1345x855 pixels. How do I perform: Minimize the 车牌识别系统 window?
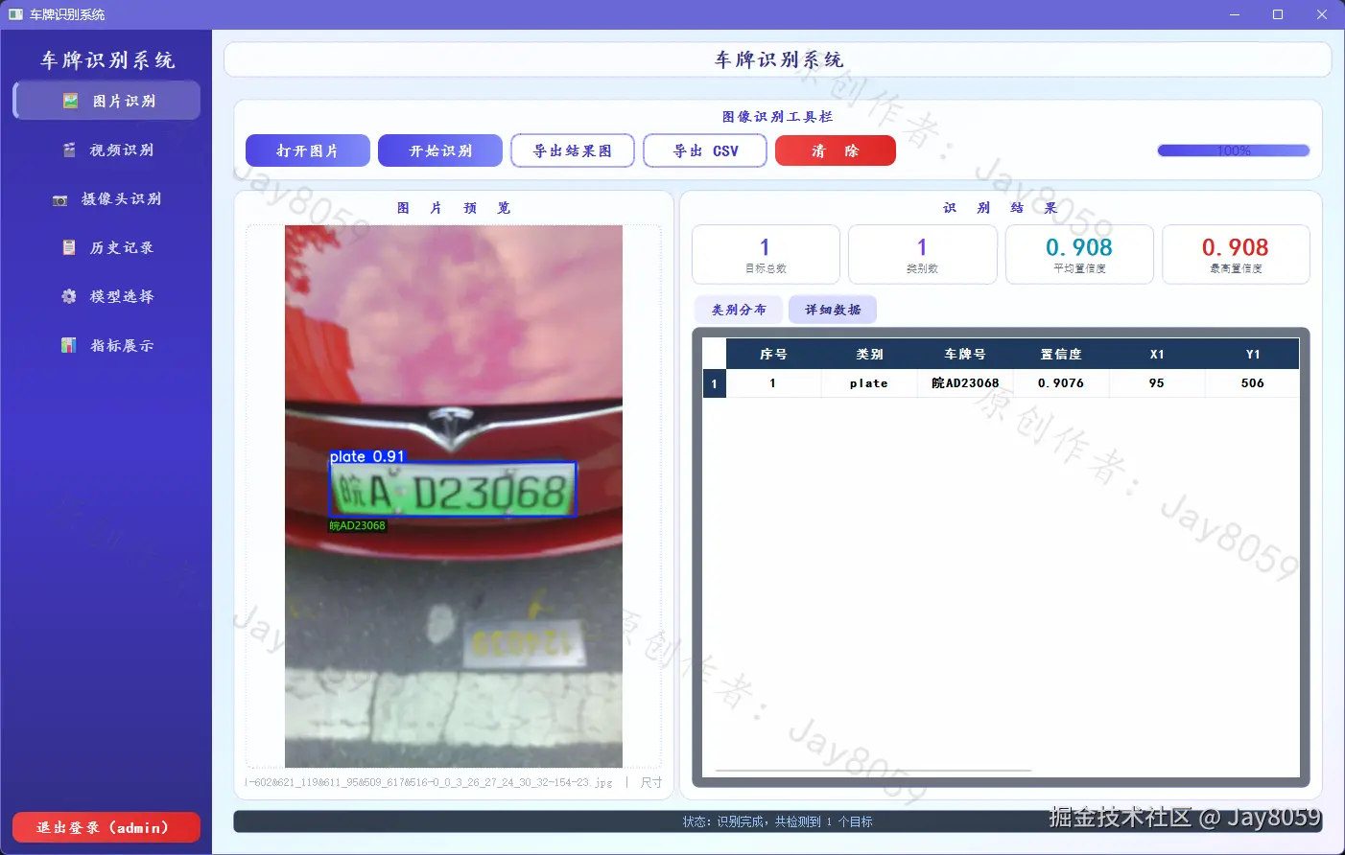1234,14
